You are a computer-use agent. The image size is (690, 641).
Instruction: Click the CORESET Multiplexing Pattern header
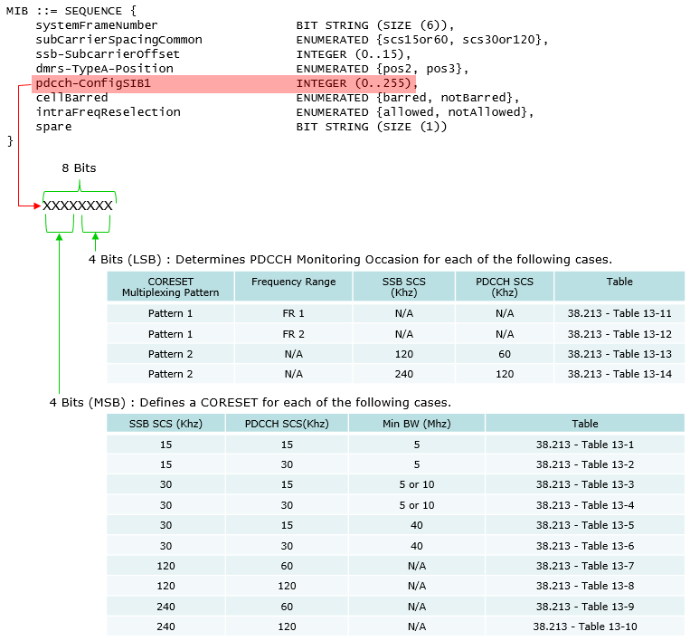pos(170,287)
